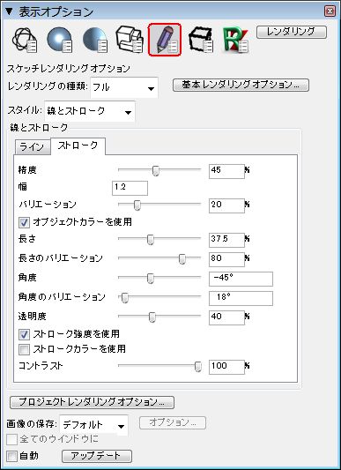Click the pencil sketch rendering options icon
The image size is (341, 470).
pyautogui.click(x=165, y=40)
